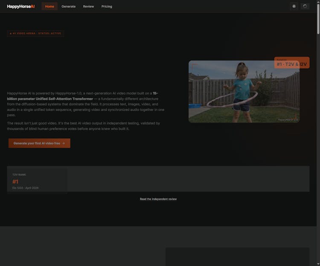The height and width of the screenshot is (266, 320).
Task: Open the Home tab
Action: coord(49,6)
